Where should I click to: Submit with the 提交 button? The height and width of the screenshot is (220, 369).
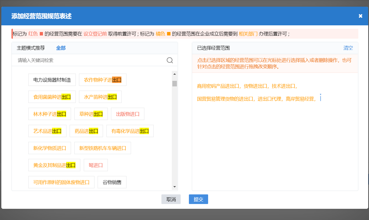click(x=198, y=199)
